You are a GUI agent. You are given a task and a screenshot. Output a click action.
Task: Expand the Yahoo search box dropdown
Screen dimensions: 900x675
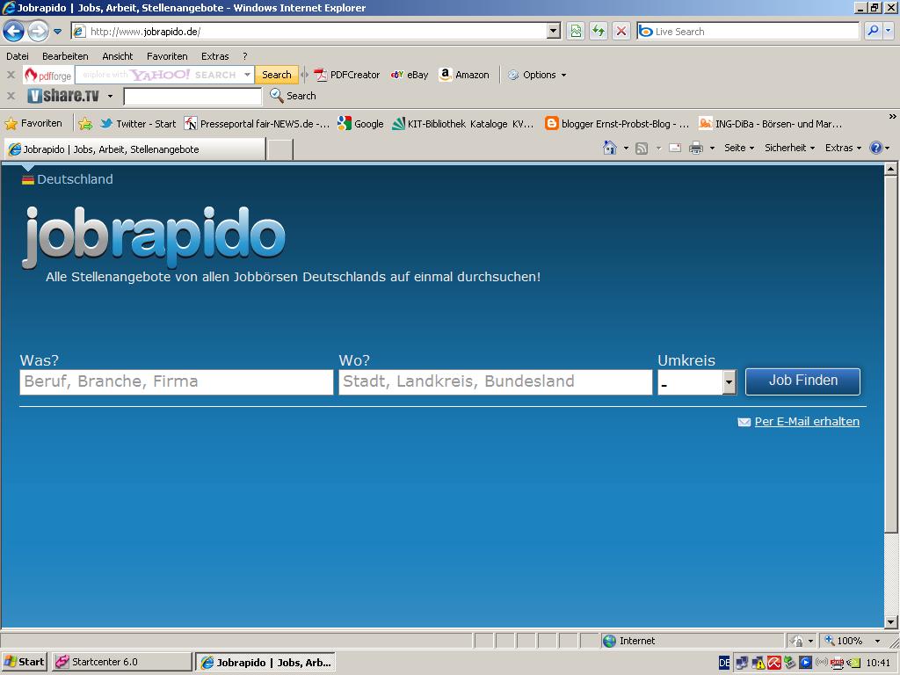(247, 75)
